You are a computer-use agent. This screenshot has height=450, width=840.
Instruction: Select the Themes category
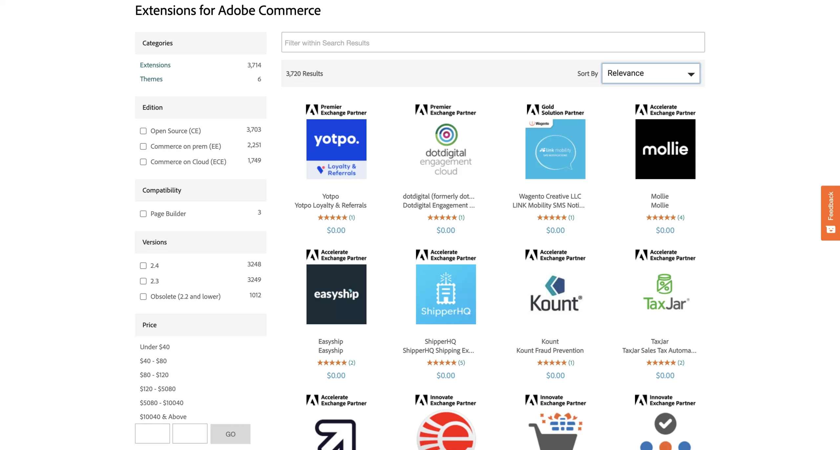pos(151,79)
